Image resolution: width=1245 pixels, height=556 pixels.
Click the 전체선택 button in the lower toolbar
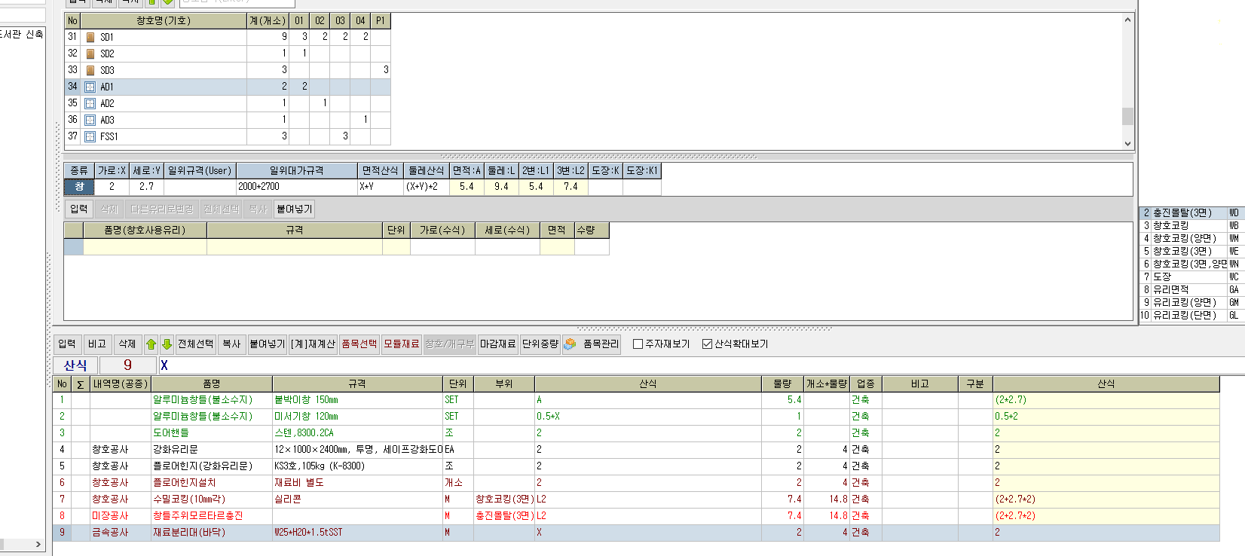pyautogui.click(x=196, y=344)
